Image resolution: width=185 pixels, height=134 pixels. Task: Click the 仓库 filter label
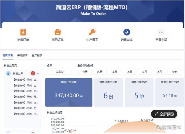click(49, 66)
